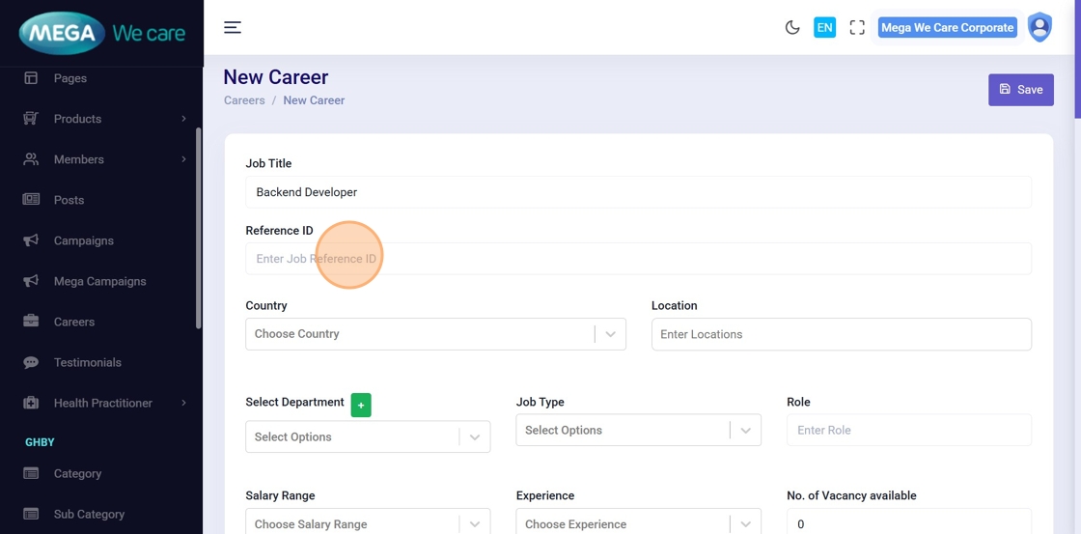Open the Job Type dropdown

[638, 430]
